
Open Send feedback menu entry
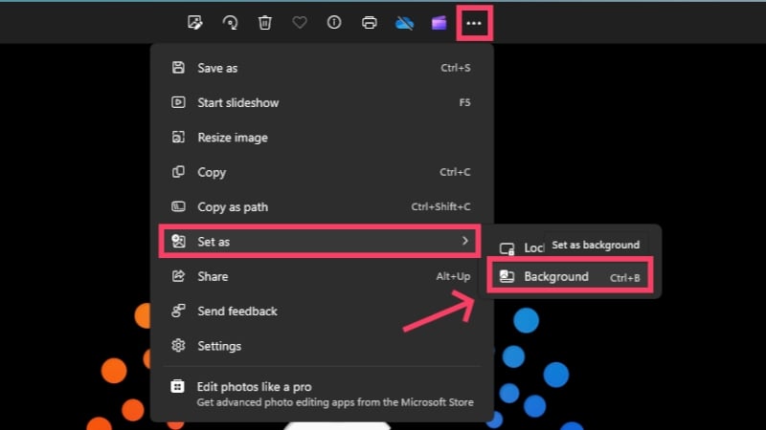tap(321, 312)
